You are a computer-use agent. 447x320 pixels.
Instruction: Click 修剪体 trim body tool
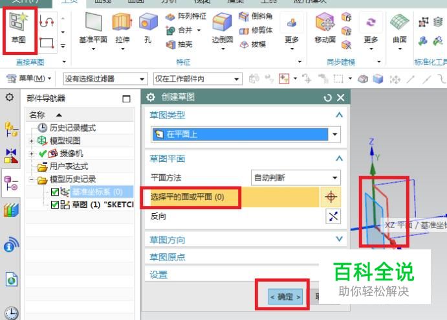(x=256, y=30)
